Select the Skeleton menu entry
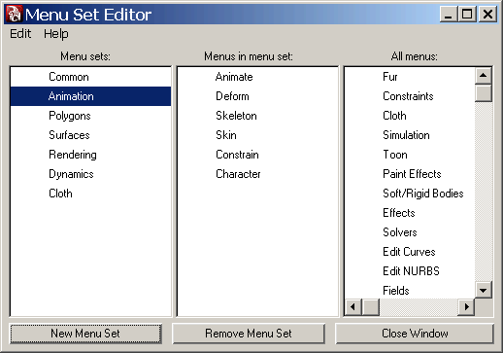503x353 pixels. (x=257, y=116)
